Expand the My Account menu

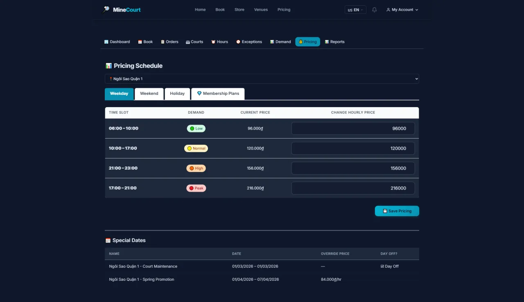pos(402,10)
